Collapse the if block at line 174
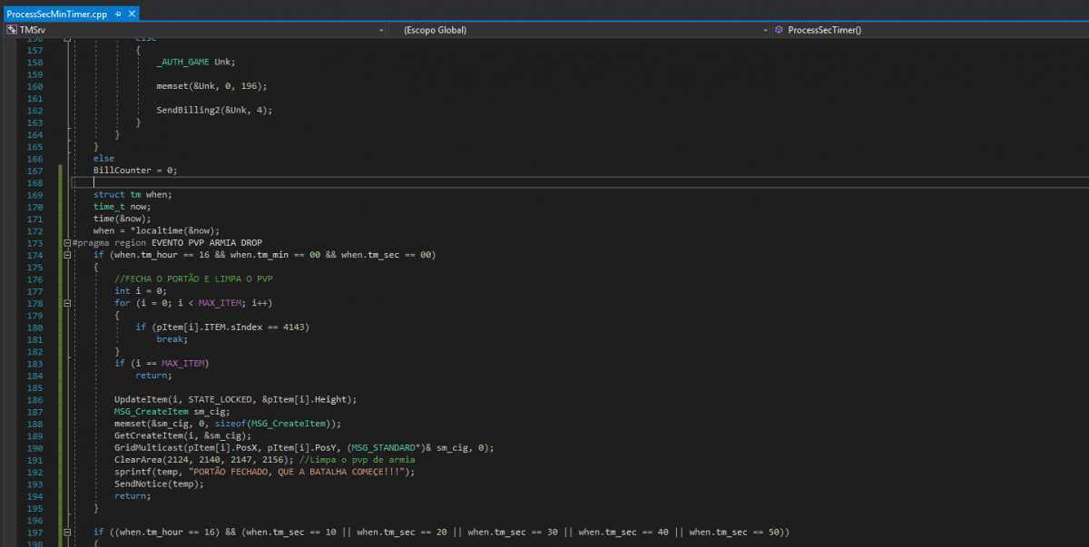This screenshot has height=547, width=1089. (68, 256)
